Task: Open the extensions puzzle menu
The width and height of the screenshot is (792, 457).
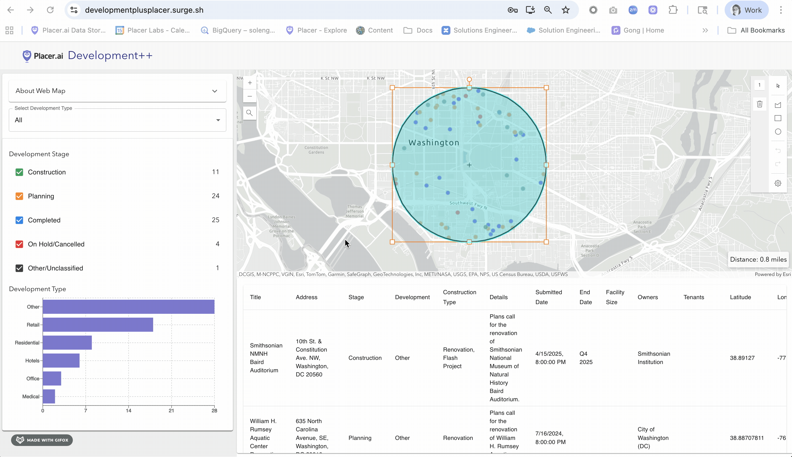Action: (x=673, y=10)
